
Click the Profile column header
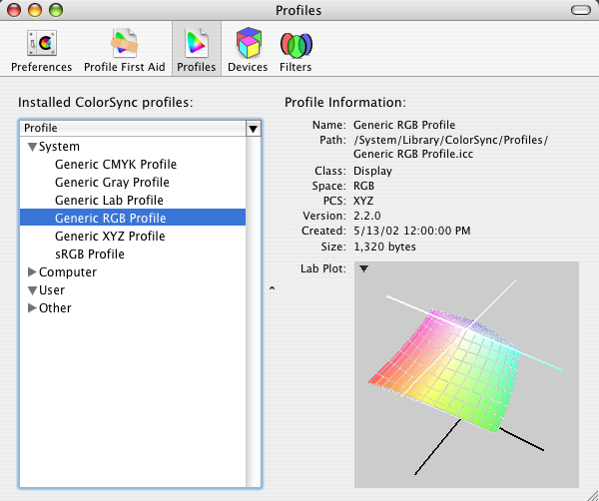point(130,129)
